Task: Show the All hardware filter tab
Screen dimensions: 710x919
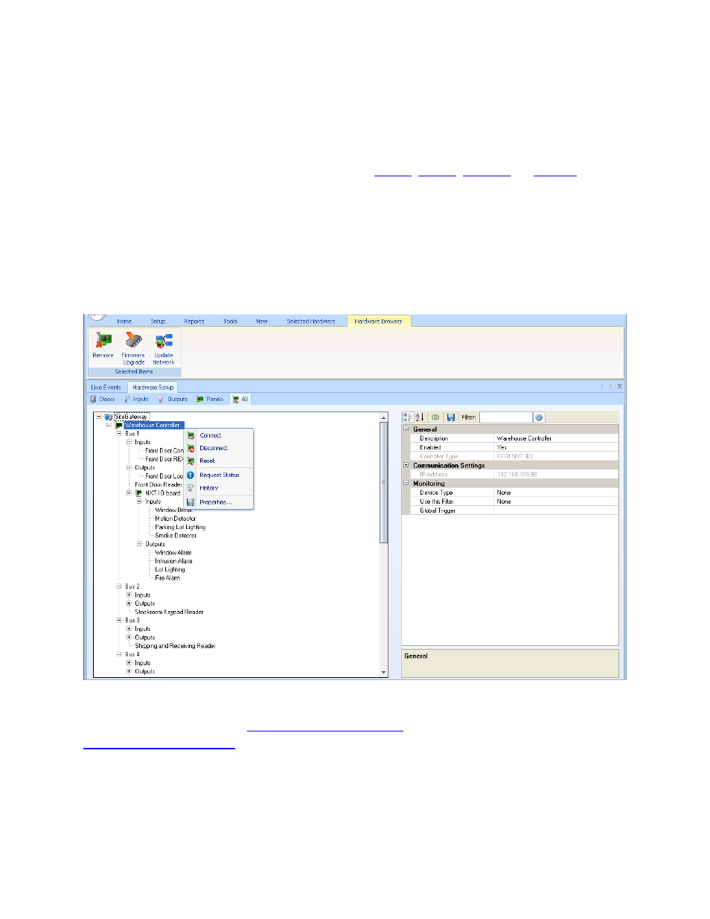Action: coord(240,399)
